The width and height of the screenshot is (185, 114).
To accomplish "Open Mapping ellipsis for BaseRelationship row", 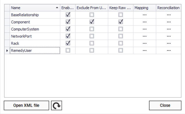I will [145, 15].
